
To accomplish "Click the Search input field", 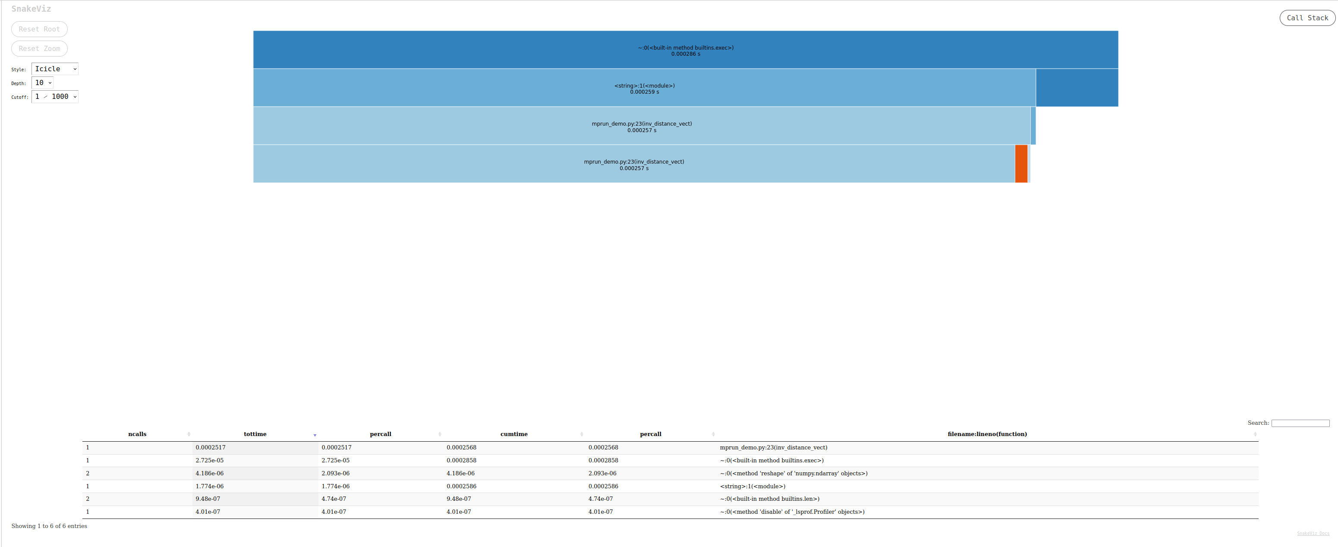I will point(1300,423).
